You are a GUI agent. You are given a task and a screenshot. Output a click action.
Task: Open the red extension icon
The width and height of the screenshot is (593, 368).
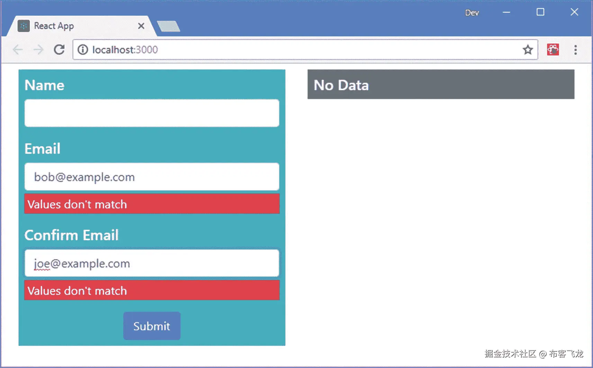(553, 49)
